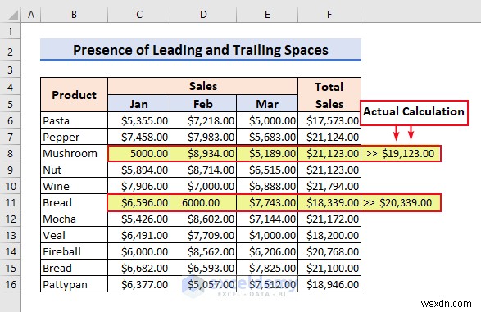Click Pepper's total $21,124.00
Screen dimensions: 481x312
329,137
